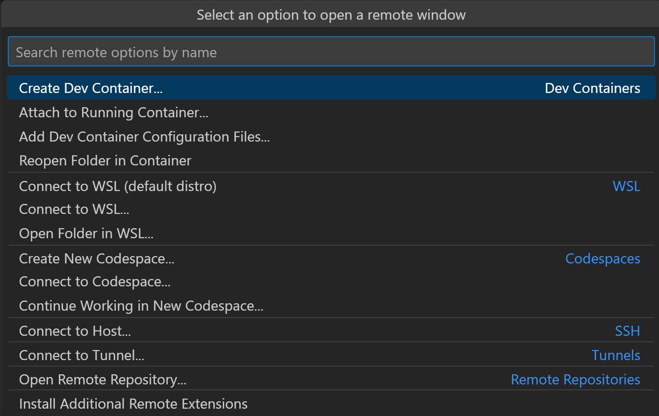Click the Search remote options input field
The height and width of the screenshot is (416, 659).
point(331,52)
